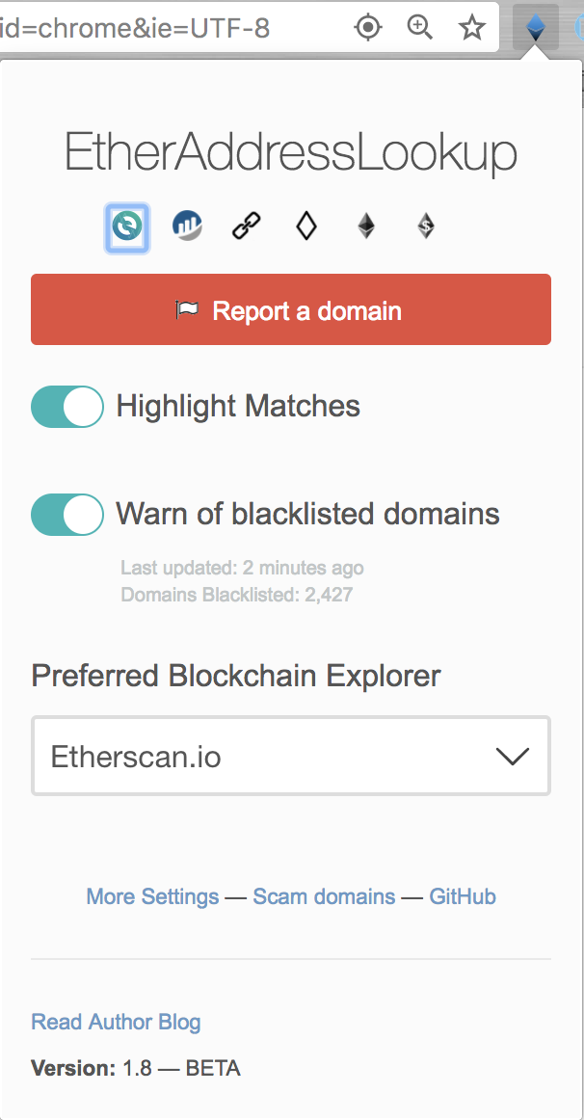
Task: Click the chain link icon
Action: click(x=247, y=227)
